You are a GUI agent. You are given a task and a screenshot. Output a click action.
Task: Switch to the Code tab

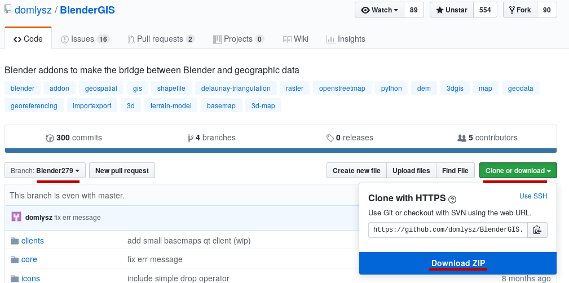tap(28, 39)
